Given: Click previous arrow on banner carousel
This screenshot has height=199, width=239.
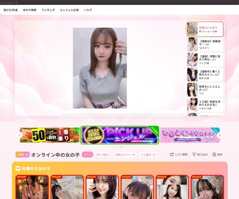Looking at the screenshot, I should (20, 135).
